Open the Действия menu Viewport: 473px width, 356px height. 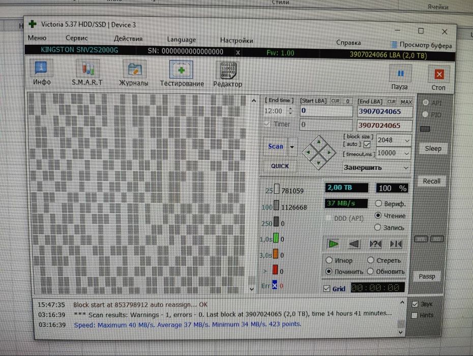coord(128,39)
